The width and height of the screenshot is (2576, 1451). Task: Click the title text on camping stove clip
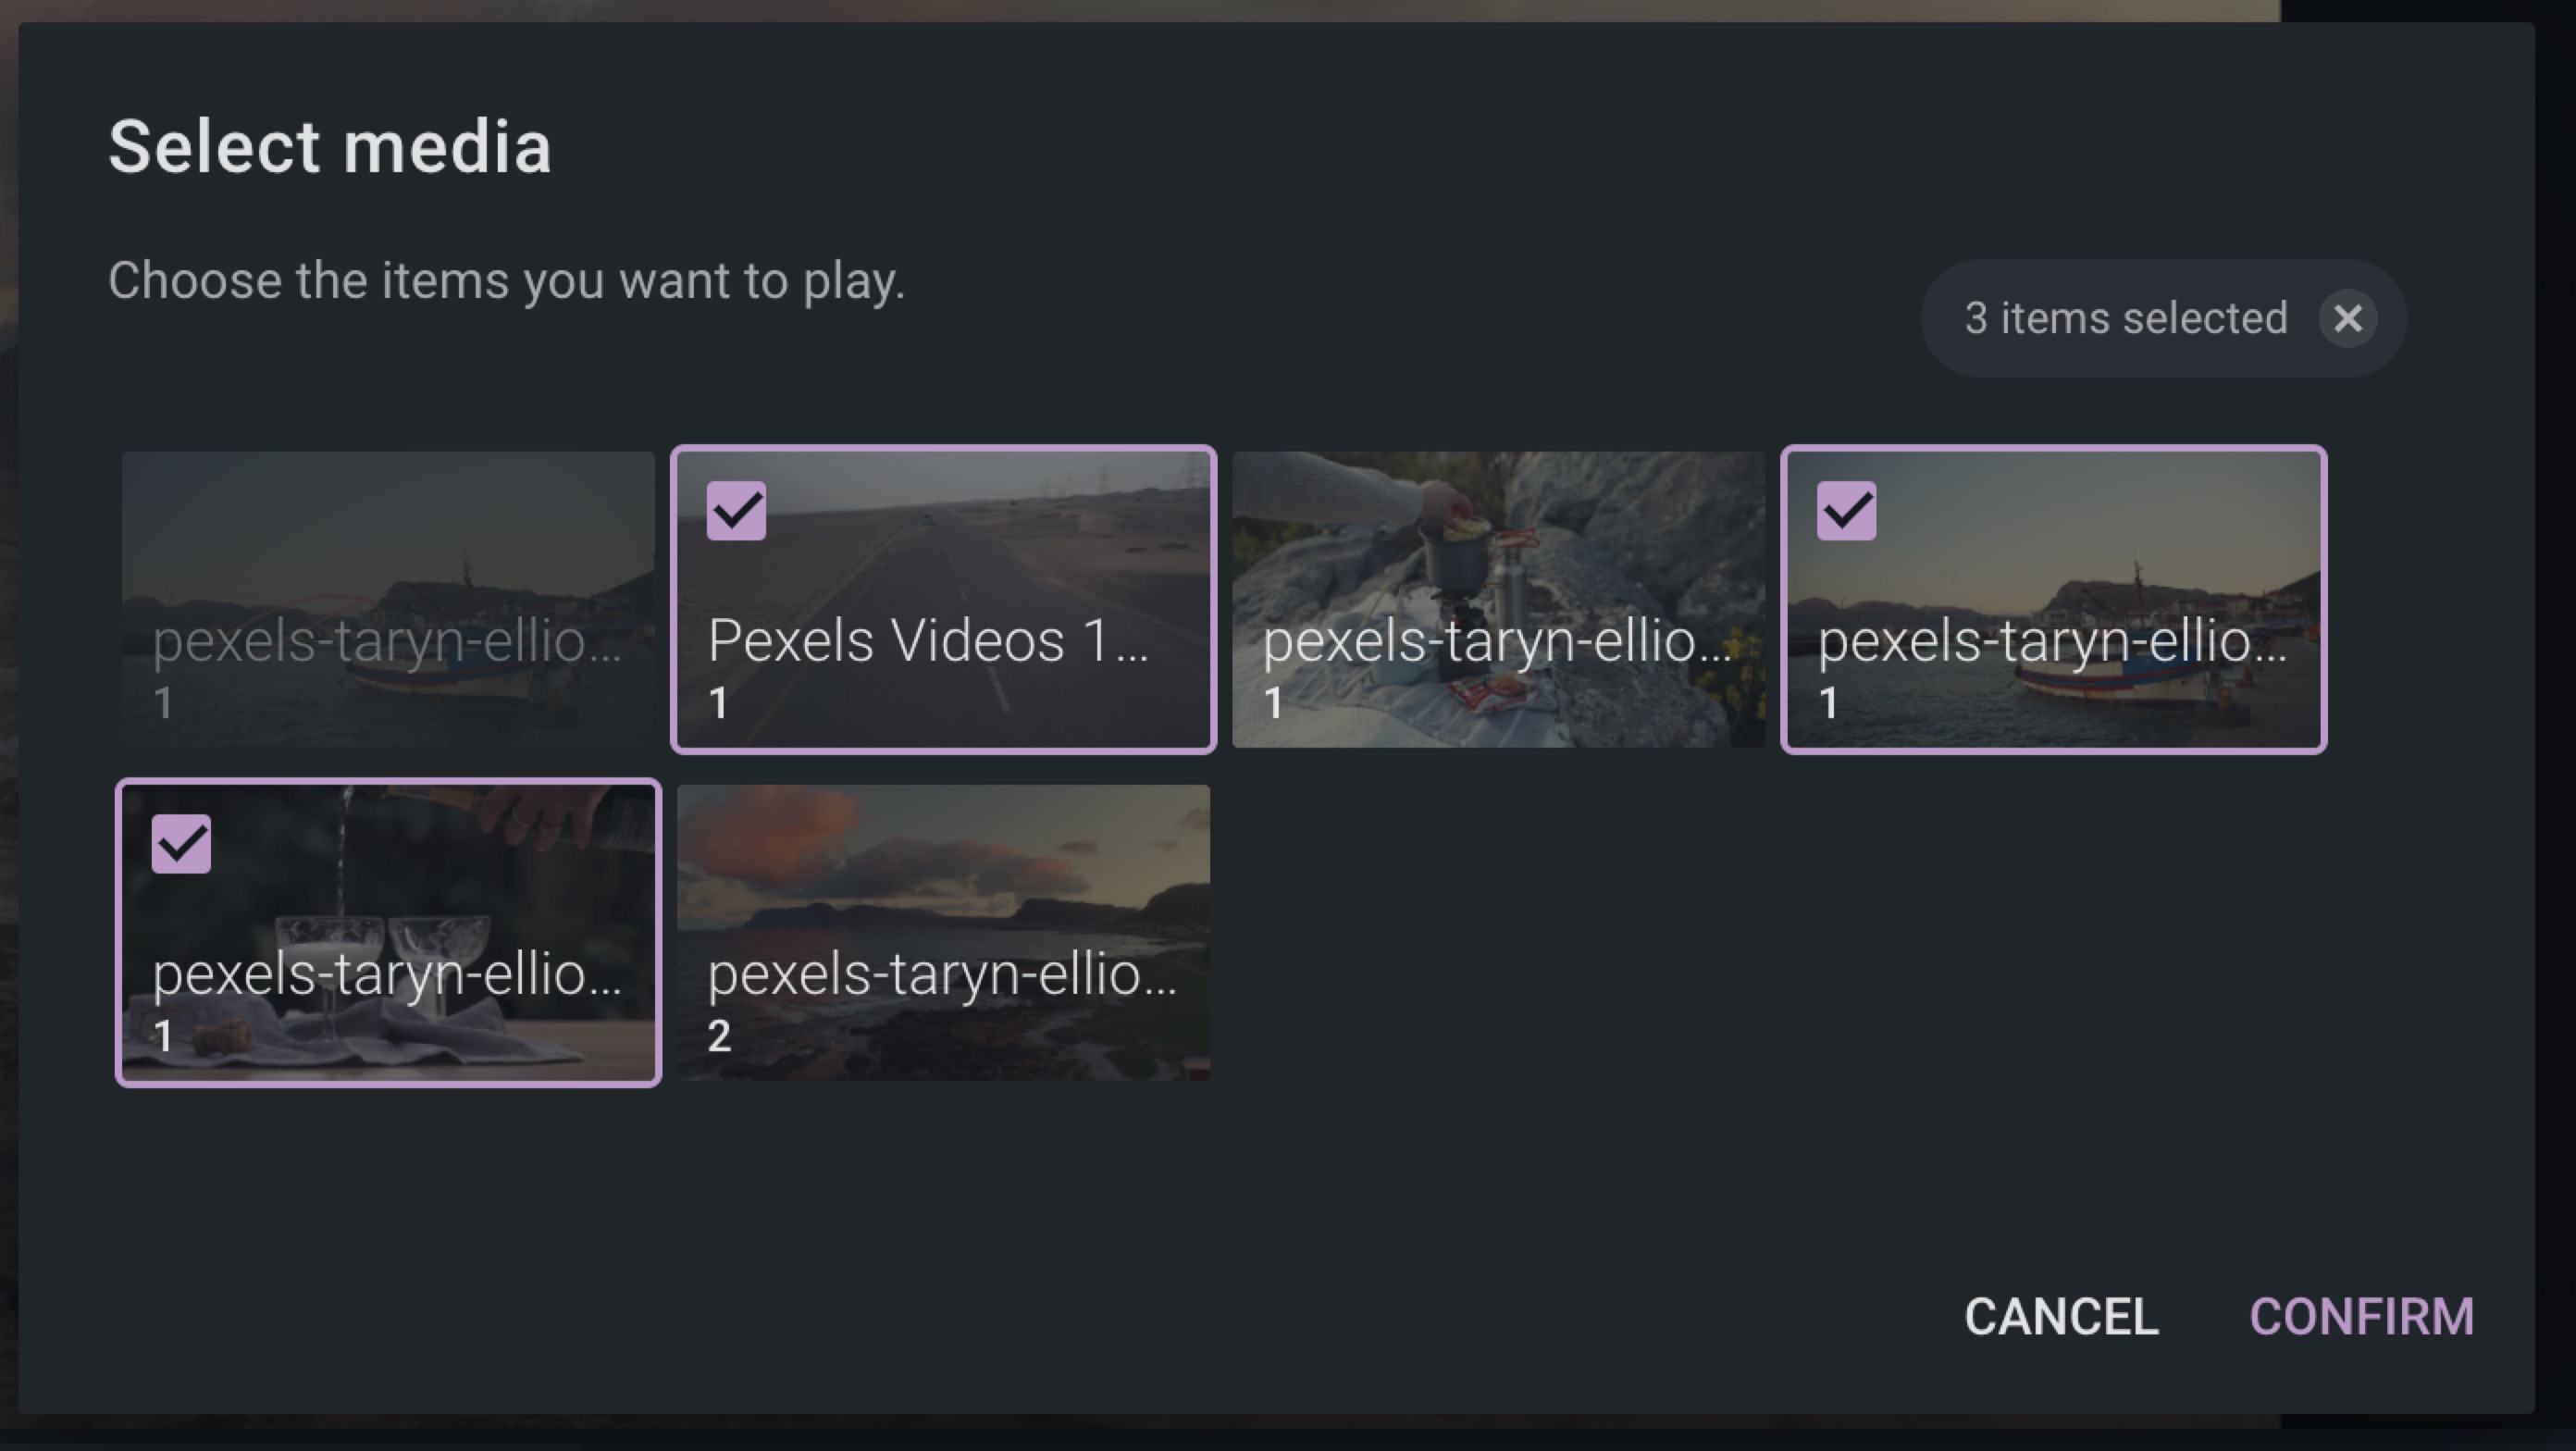click(1496, 641)
